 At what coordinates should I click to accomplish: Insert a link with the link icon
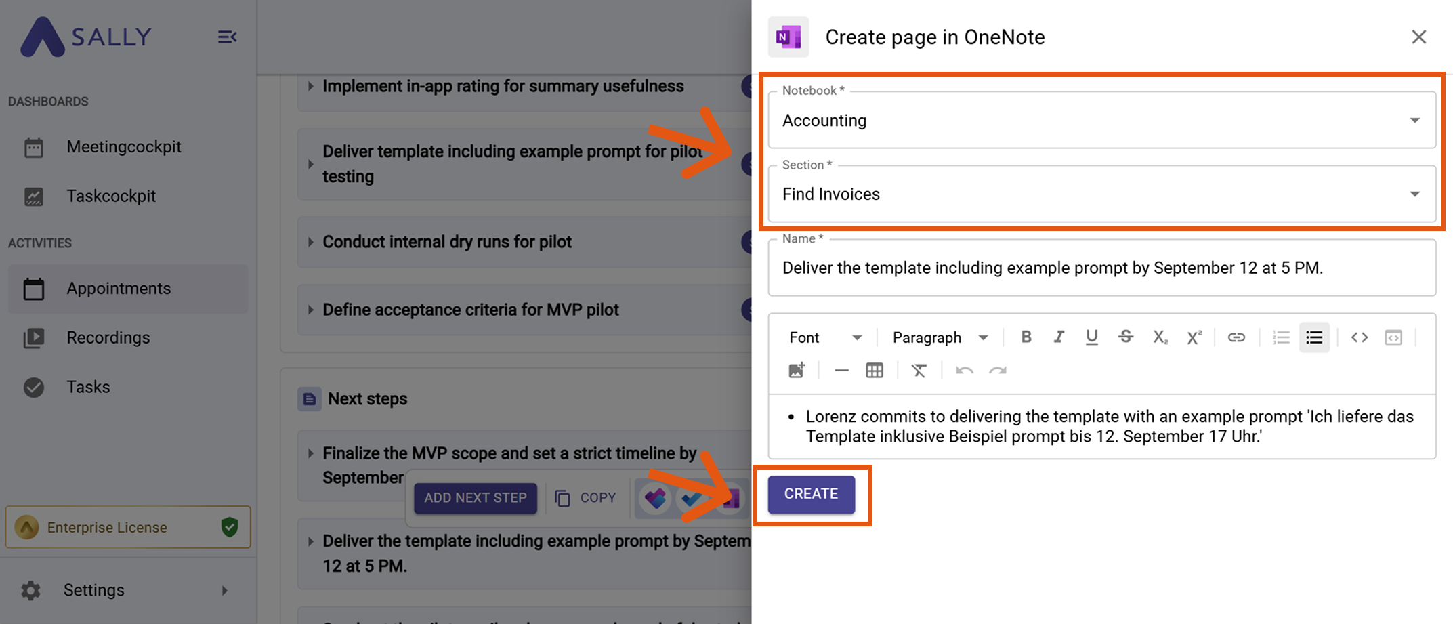coord(1236,337)
